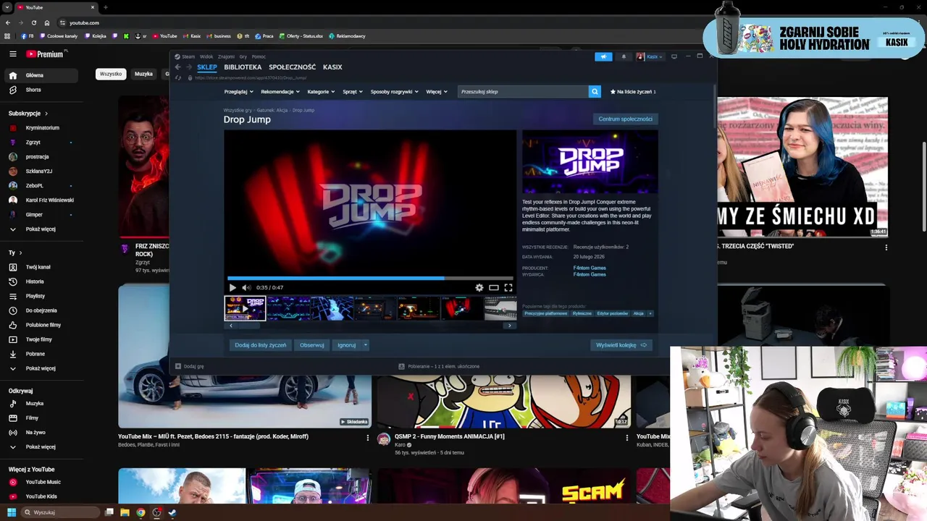
Task: Open the Znajomi menu in Steam
Action: coord(226,56)
